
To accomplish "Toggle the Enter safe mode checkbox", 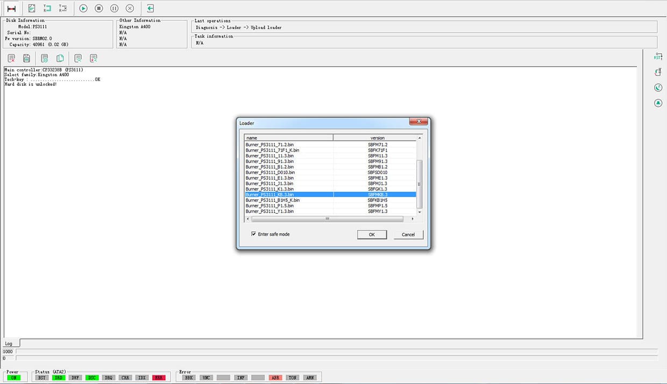I will pyautogui.click(x=253, y=234).
